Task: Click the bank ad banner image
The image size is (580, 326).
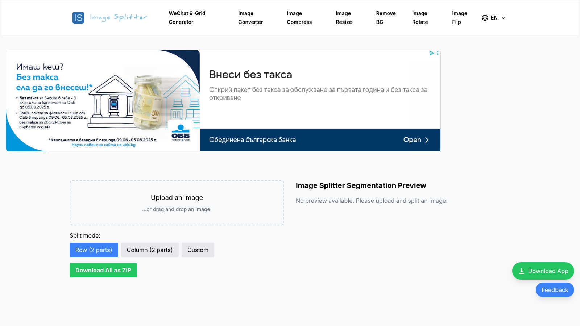Action: [x=103, y=101]
